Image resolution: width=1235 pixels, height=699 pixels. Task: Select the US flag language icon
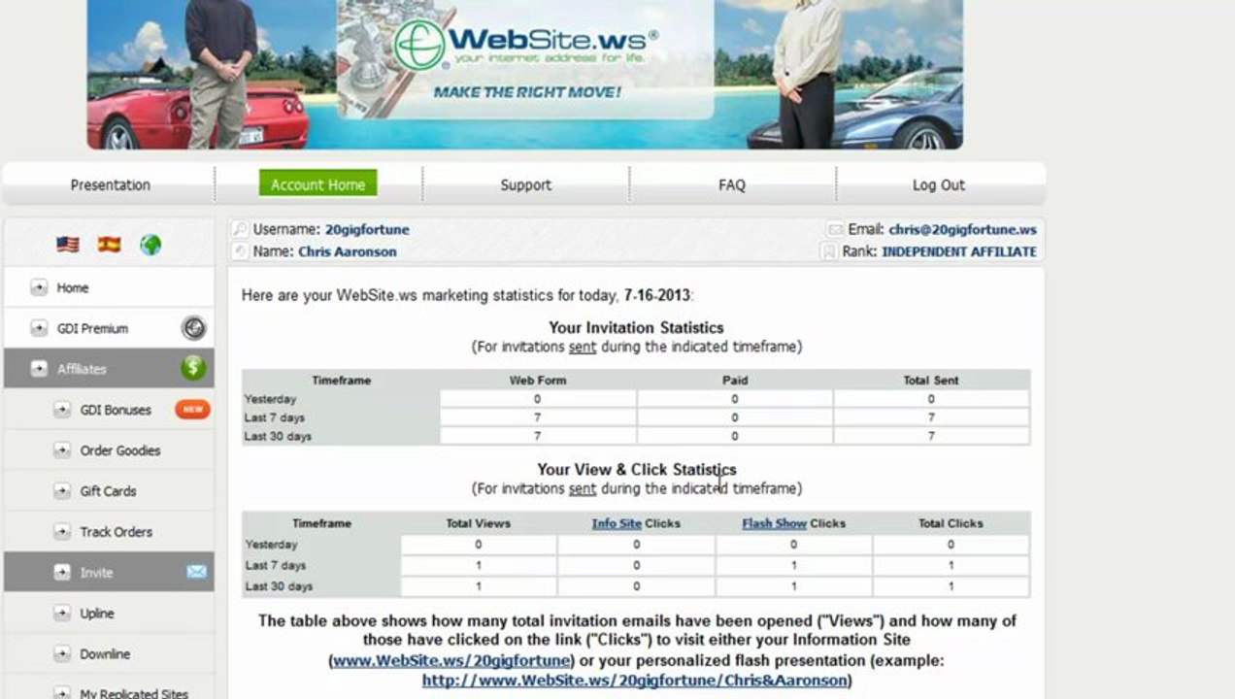(x=68, y=245)
